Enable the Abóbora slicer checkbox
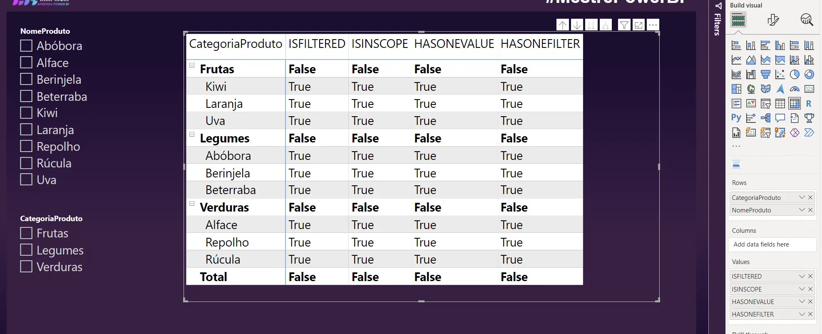The image size is (822, 334). tap(26, 46)
